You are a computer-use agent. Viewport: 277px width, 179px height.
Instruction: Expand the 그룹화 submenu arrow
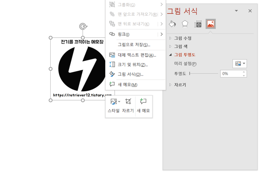point(162,4)
